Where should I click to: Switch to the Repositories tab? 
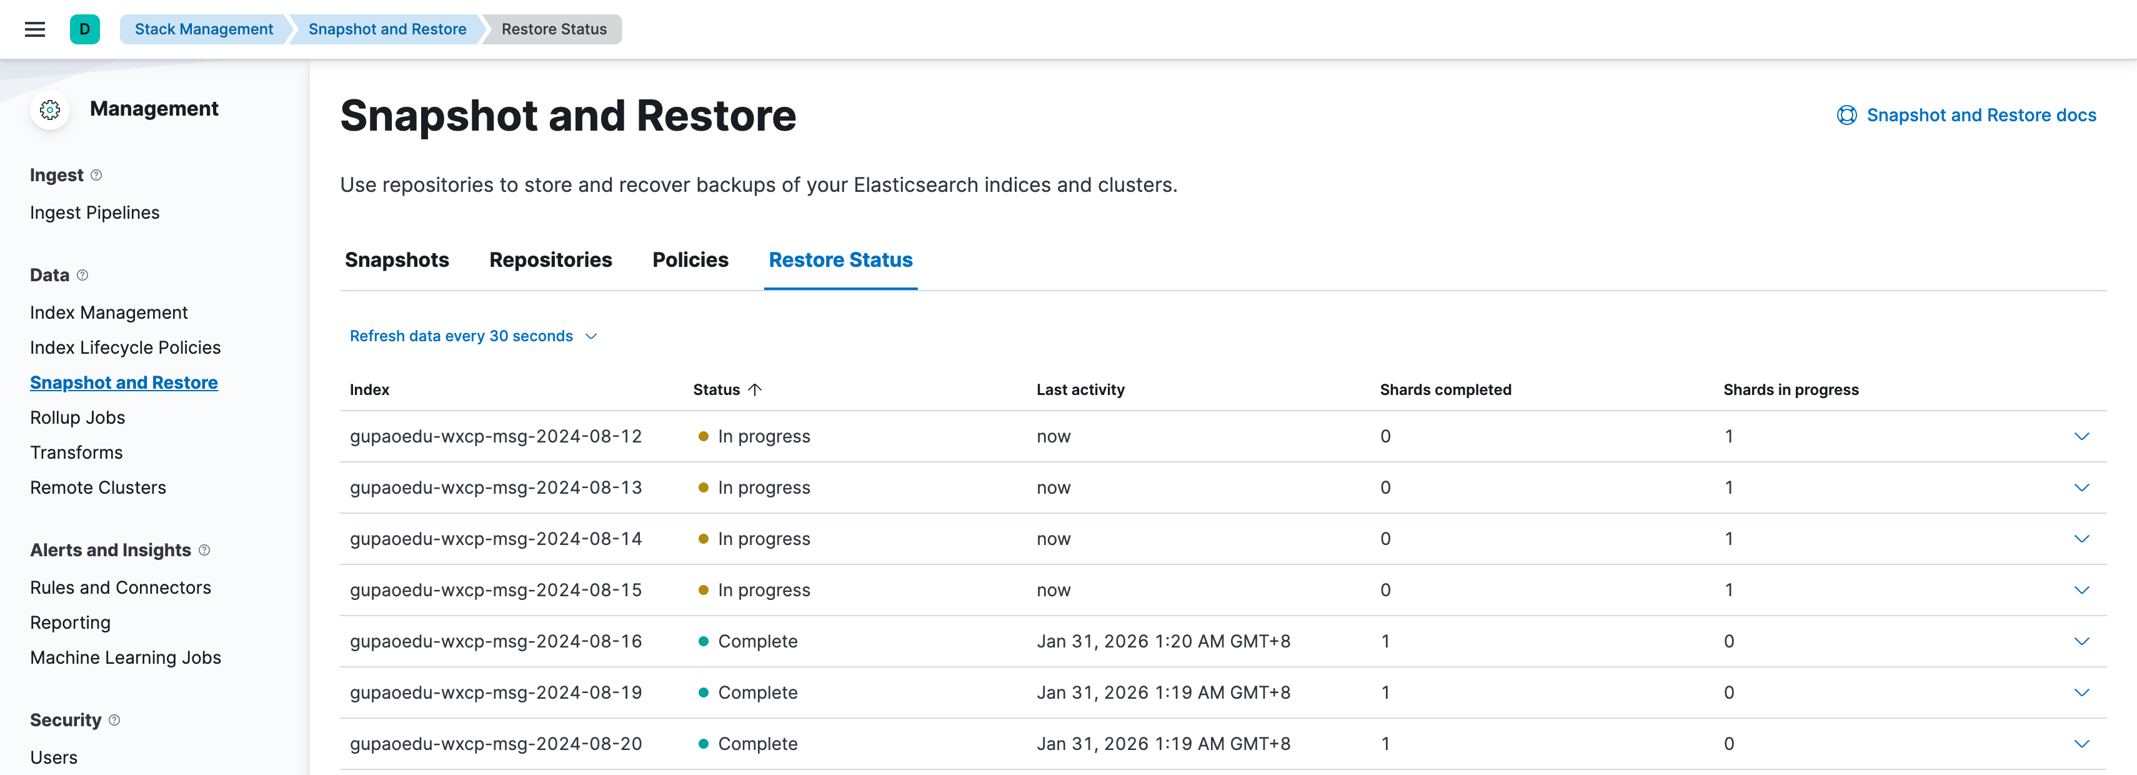pos(550,261)
